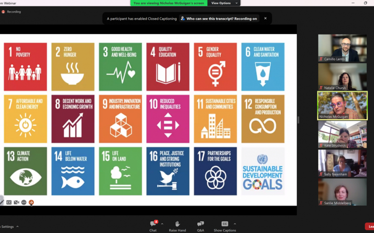Minimize the Zoom Webinar window
This screenshot has height=233, width=374.
[x=353, y=3]
